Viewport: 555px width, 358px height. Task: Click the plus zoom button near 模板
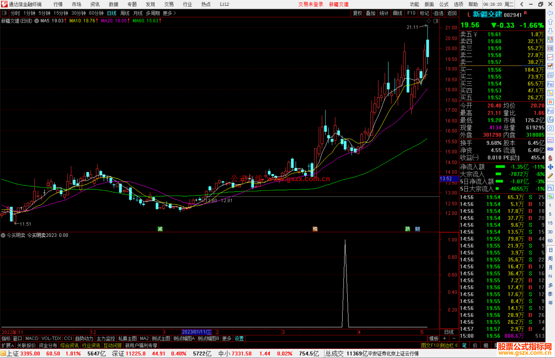pos(445,338)
